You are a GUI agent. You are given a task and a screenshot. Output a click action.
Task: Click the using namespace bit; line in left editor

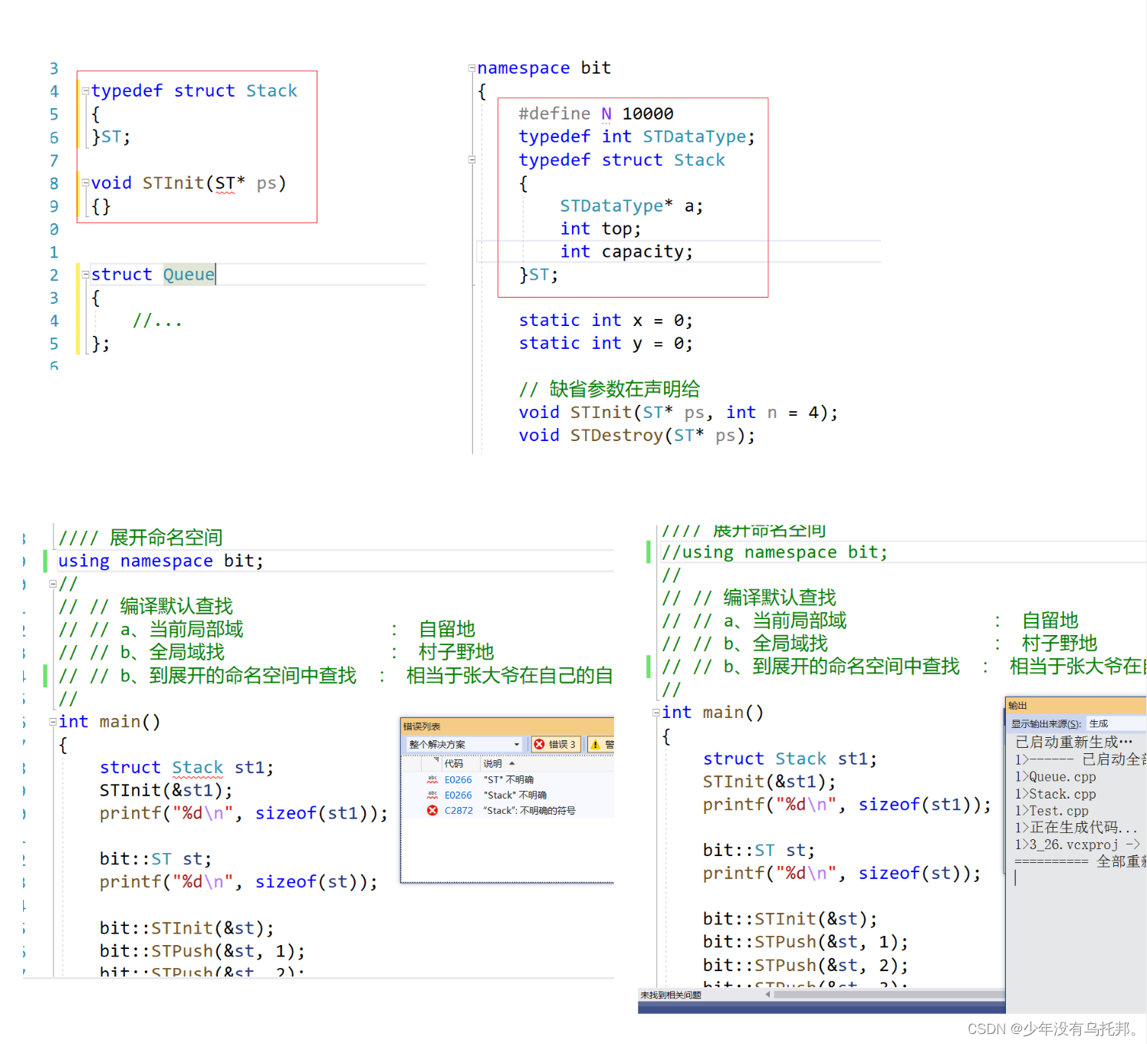(161, 561)
